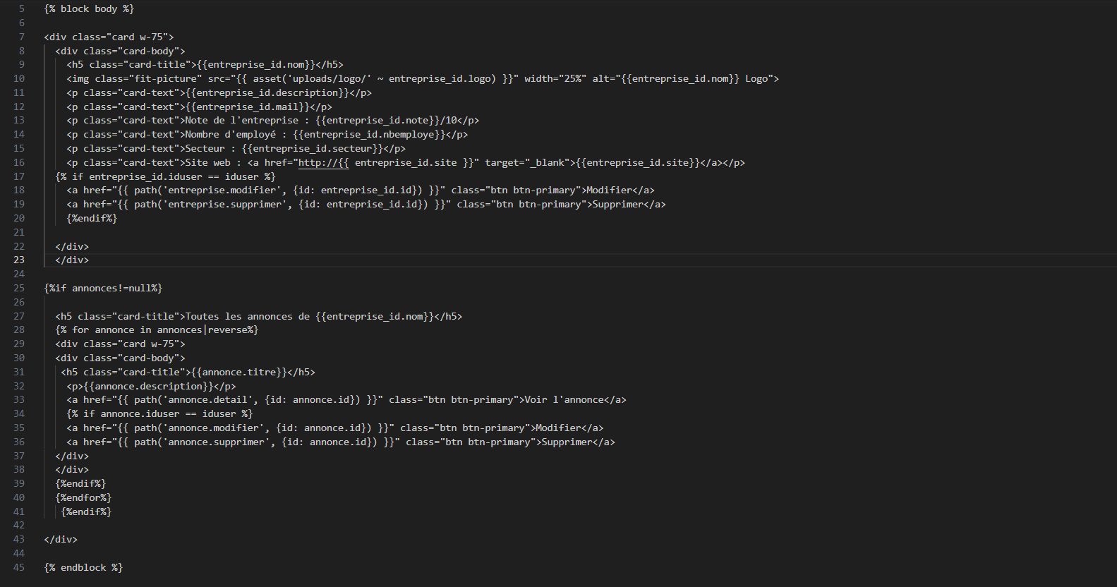The height and width of the screenshot is (587, 1117).
Task: Click line number 5 in the gutter
Action: [21, 8]
